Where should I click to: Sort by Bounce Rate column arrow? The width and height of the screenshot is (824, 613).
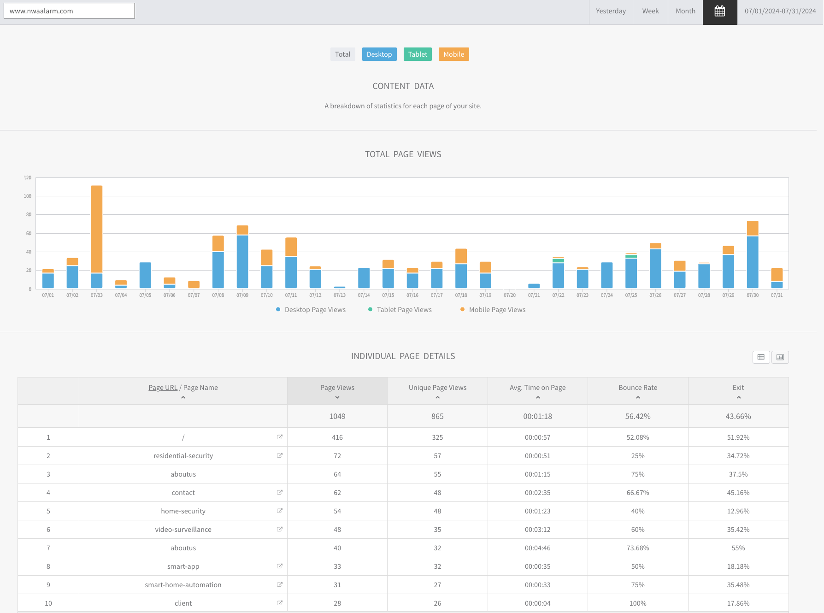pos(638,397)
